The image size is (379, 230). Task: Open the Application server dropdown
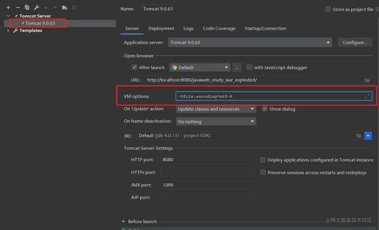250,43
